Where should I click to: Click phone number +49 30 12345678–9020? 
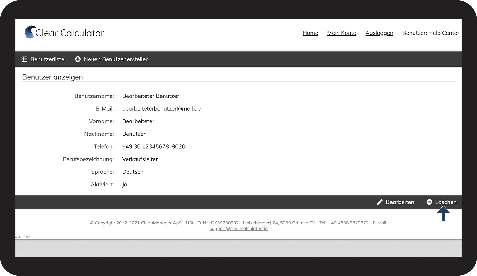point(154,146)
